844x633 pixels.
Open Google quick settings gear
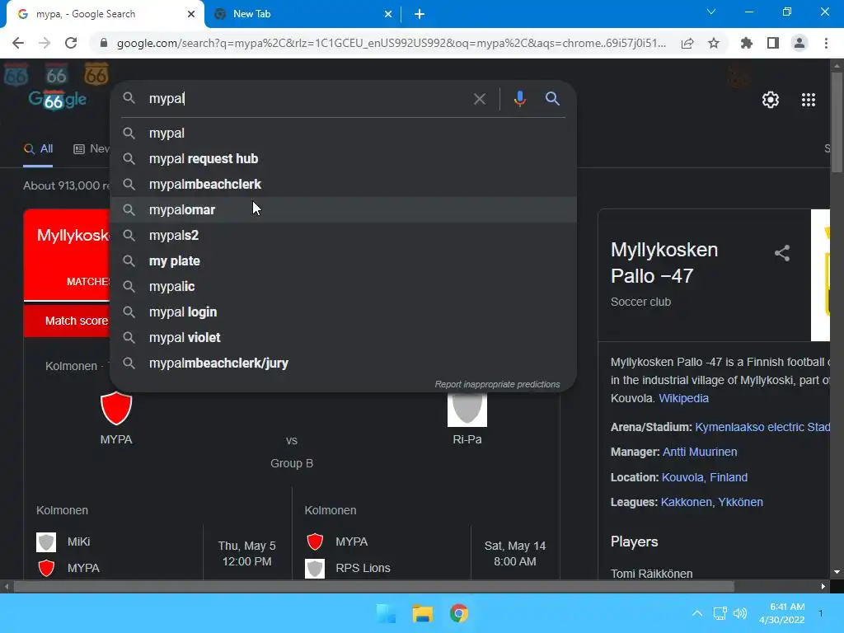pyautogui.click(x=771, y=100)
